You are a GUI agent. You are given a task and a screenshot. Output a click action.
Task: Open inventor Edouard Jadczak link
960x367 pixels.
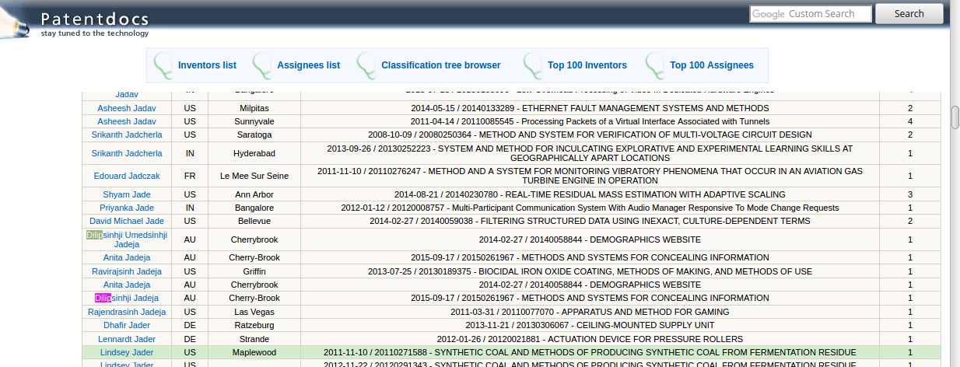coord(127,176)
